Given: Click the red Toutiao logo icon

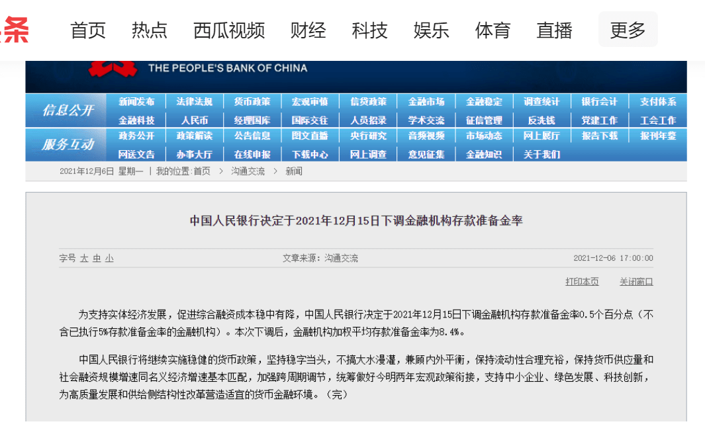Looking at the screenshot, I should click(x=15, y=30).
